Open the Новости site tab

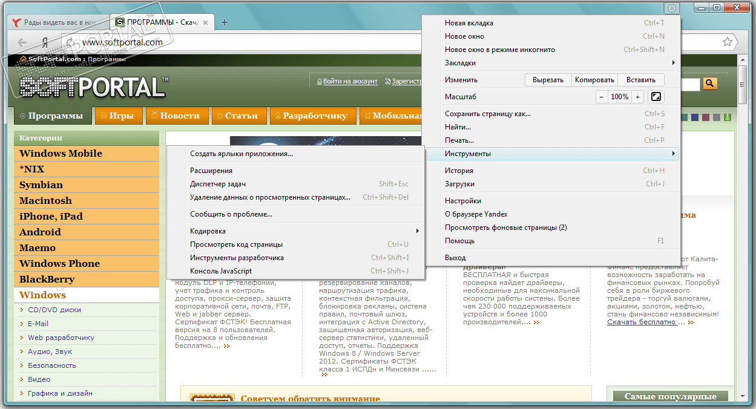[176, 116]
